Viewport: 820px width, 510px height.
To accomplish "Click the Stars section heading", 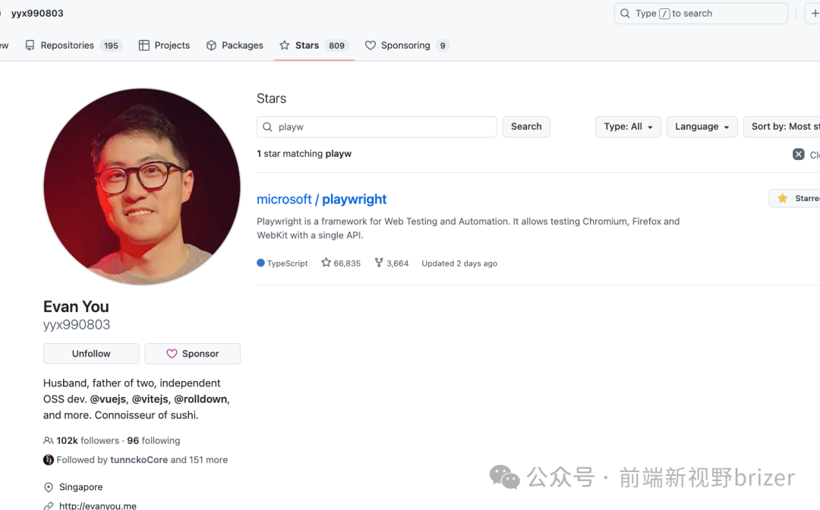I will (271, 98).
